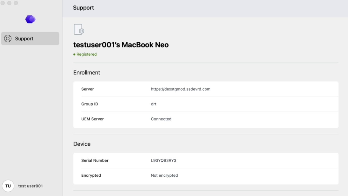Click the purple hexagon app logo

click(x=30, y=19)
